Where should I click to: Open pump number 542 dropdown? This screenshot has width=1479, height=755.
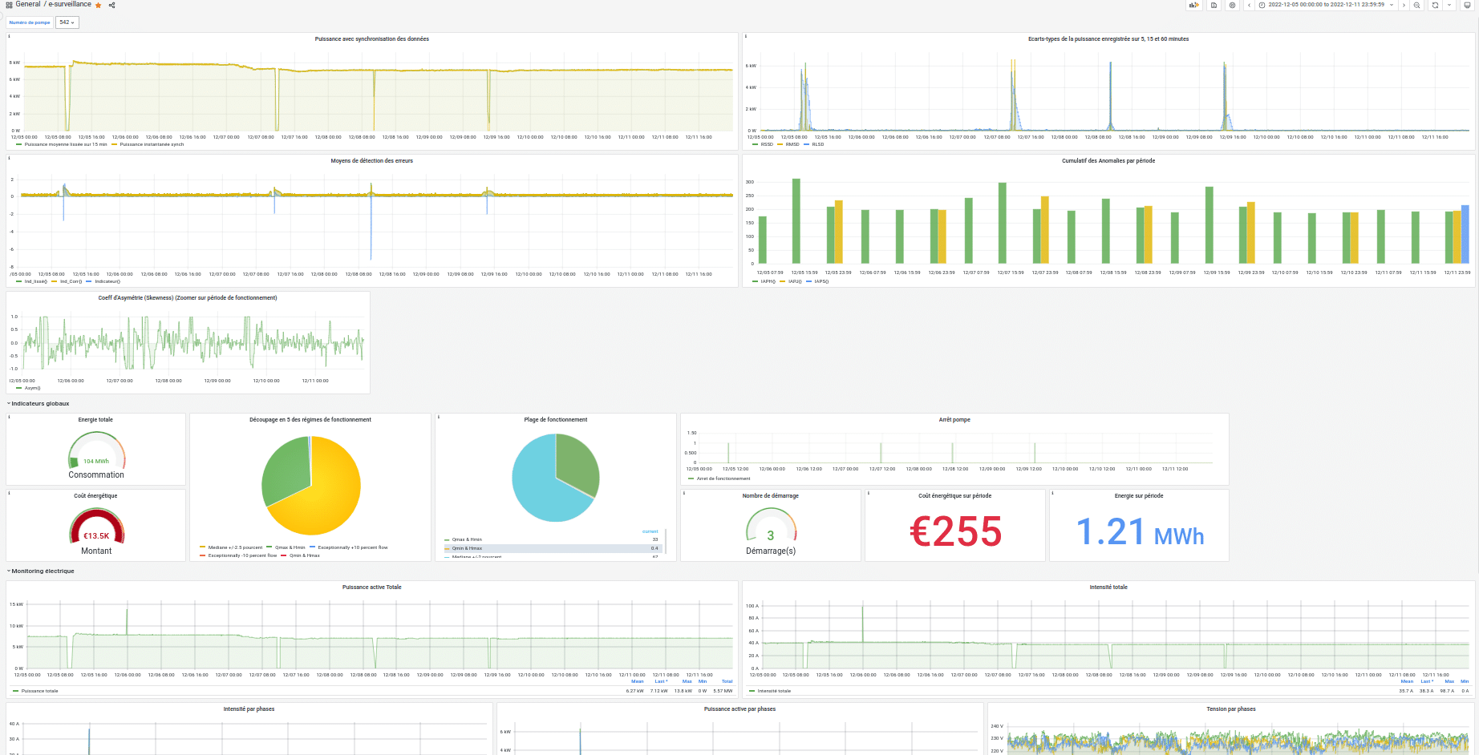click(x=67, y=22)
